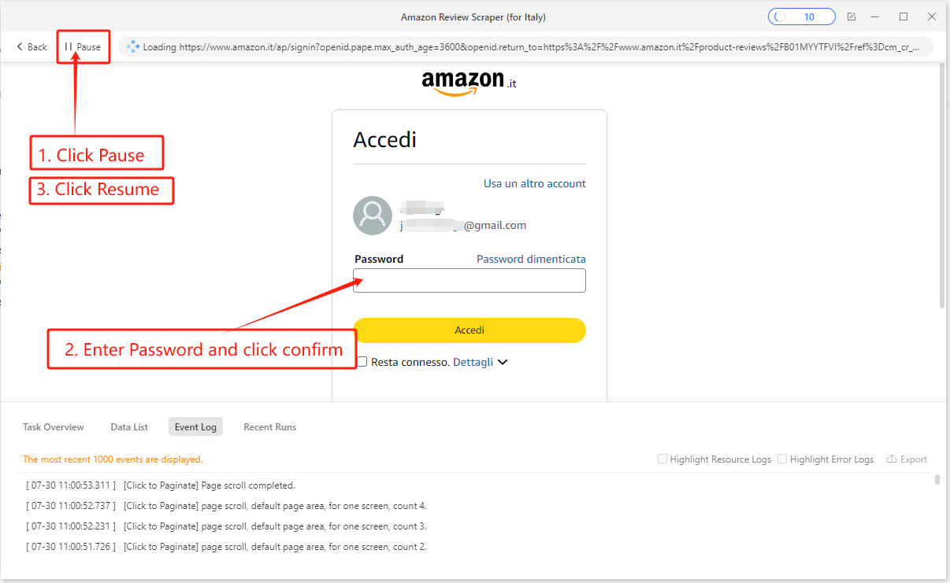Toggle Highlight Resource Logs checkbox
Image resolution: width=950 pixels, height=583 pixels.
[x=662, y=459]
